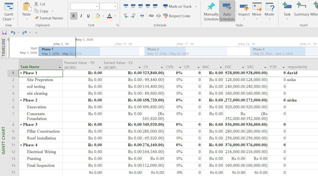Open font color dropdown arrow
This screenshot has width=318, height=176.
pyautogui.click(x=115, y=16)
